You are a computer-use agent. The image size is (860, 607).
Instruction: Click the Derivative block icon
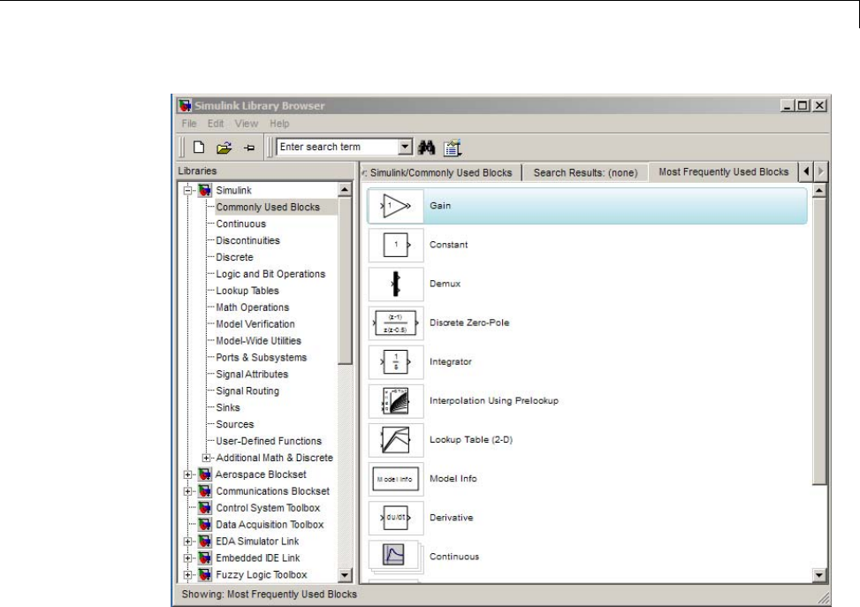pyautogui.click(x=395, y=517)
